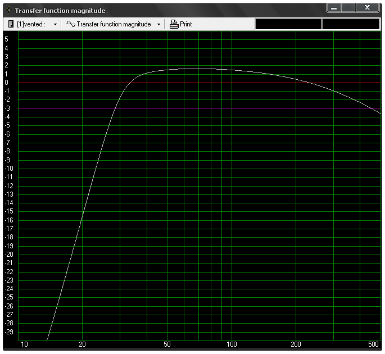Close the Transfer function magnitude window
The image size is (385, 354).
click(367, 8)
